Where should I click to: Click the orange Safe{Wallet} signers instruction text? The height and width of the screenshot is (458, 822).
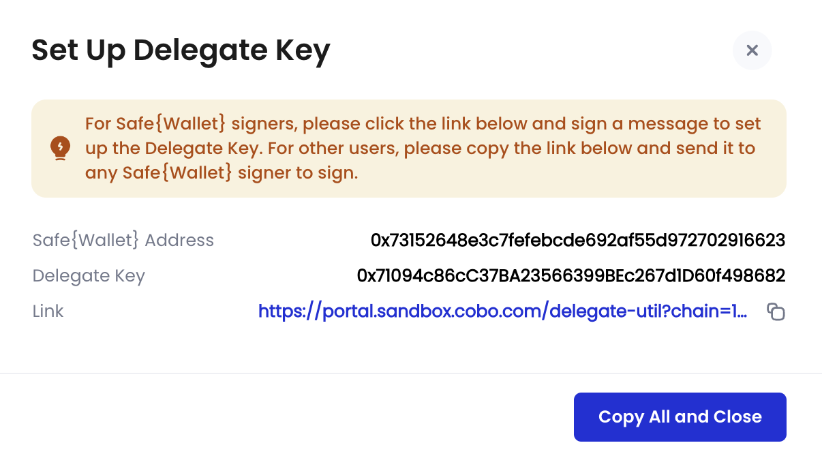pos(423,149)
